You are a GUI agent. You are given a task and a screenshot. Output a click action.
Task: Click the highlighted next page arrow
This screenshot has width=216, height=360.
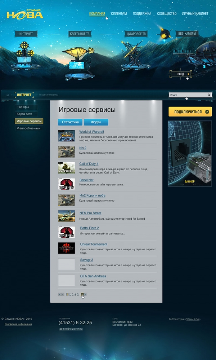[x=82, y=294]
